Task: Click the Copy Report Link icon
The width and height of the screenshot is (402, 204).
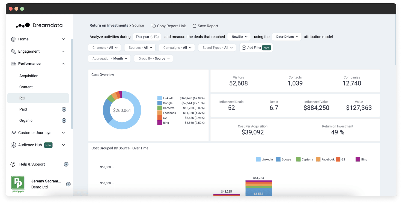Action: click(154, 26)
